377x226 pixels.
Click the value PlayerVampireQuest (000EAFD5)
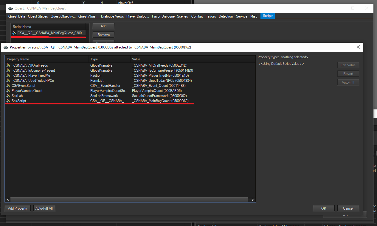point(157,91)
